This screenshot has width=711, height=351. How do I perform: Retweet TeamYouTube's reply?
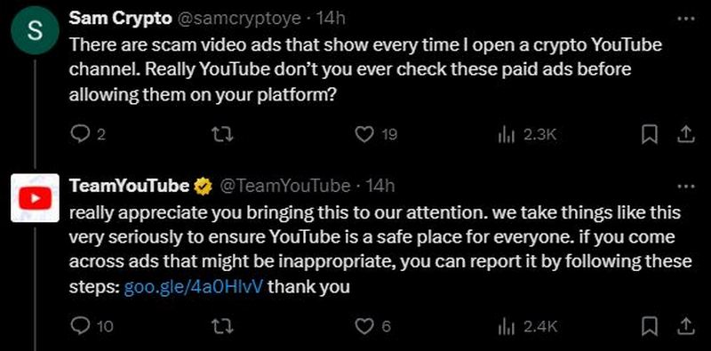[223, 326]
